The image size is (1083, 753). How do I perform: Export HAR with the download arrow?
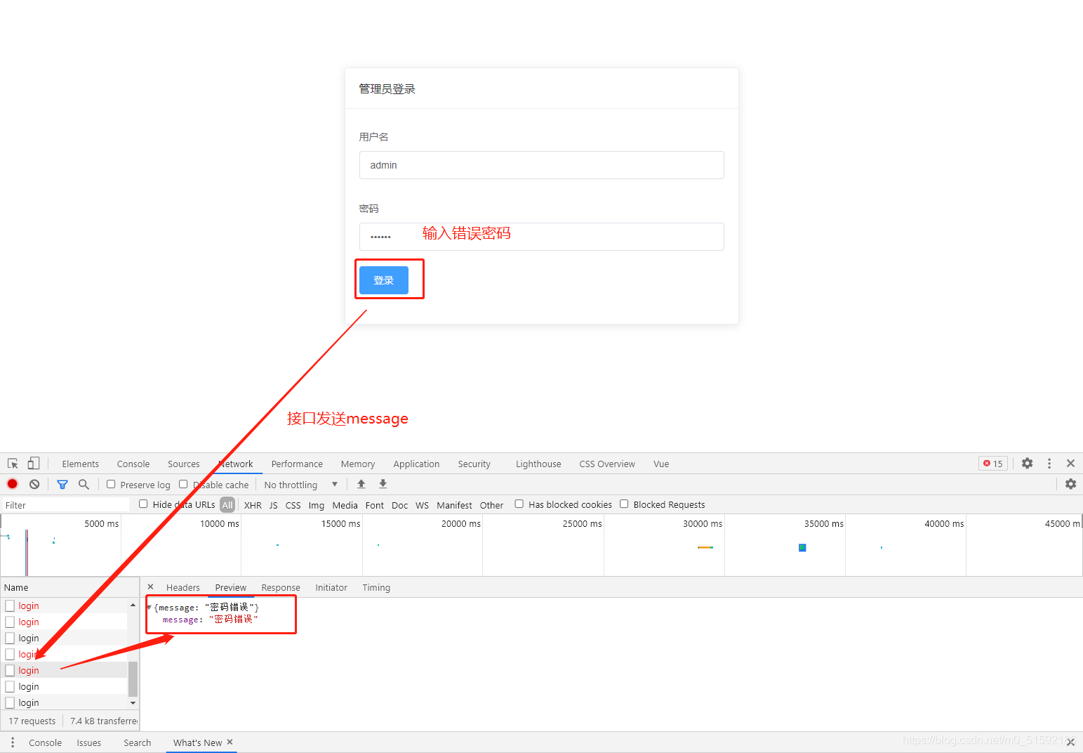click(383, 484)
